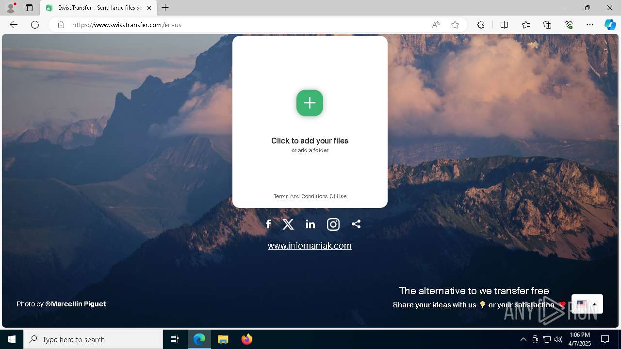Open the volume control tray icon
The image size is (621, 349).
558,339
